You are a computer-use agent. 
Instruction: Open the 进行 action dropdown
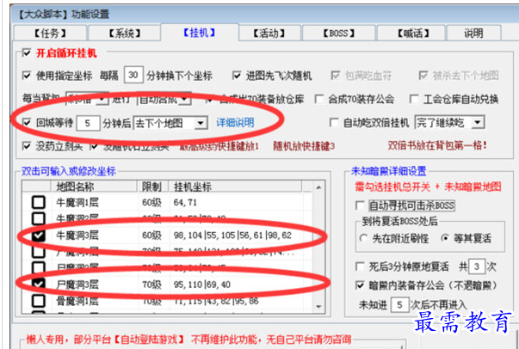tap(164, 99)
